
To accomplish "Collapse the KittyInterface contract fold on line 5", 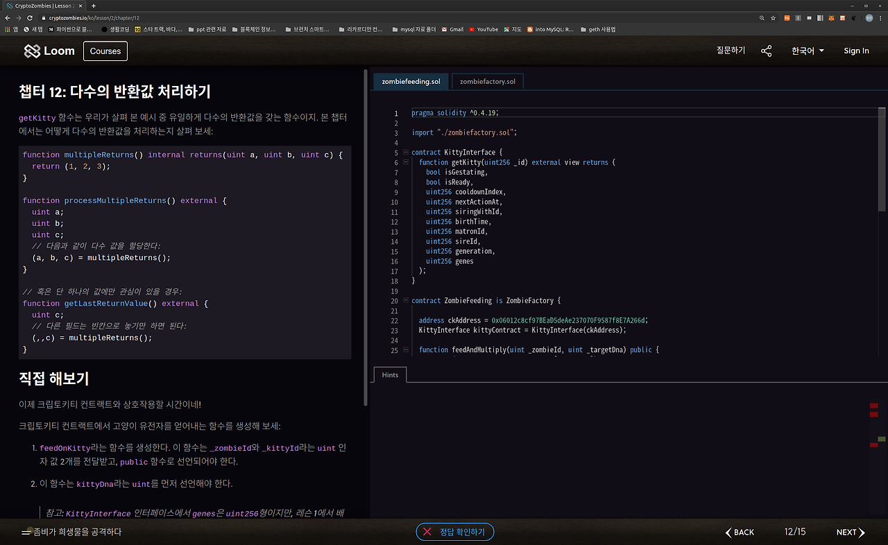I will (x=404, y=153).
